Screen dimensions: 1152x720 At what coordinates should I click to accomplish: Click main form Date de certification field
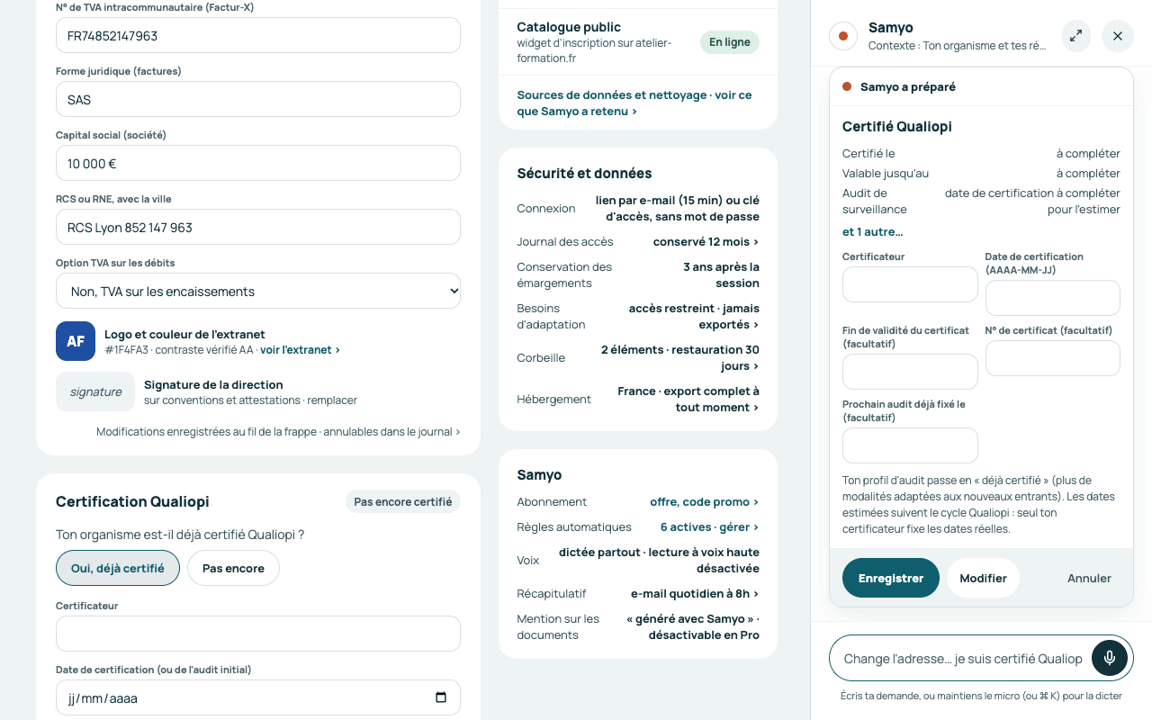pos(258,697)
